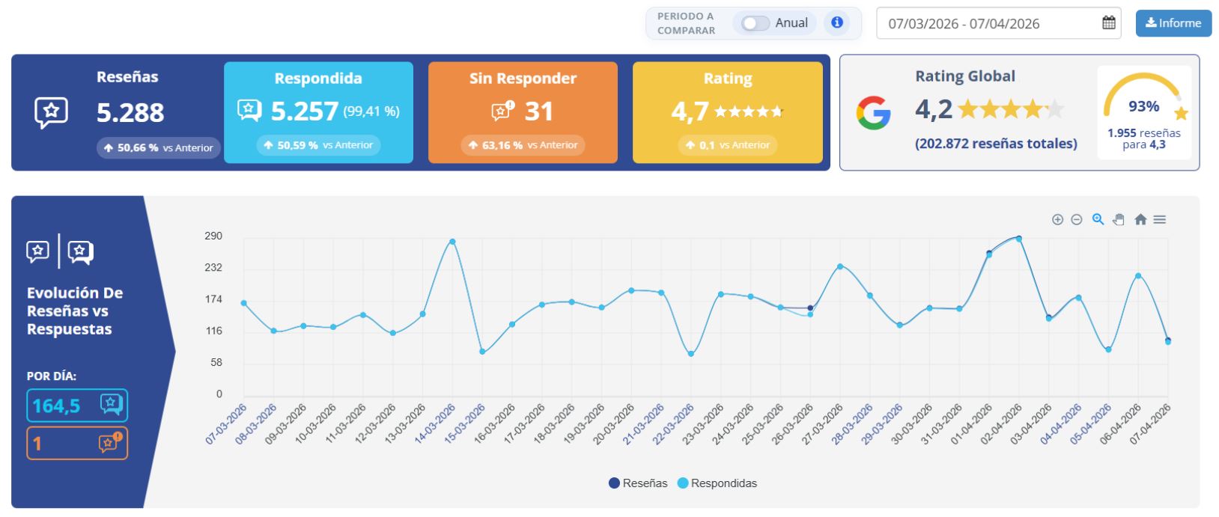Reset chart zoom with home icon
The height and width of the screenshot is (517, 1219).
[1140, 219]
